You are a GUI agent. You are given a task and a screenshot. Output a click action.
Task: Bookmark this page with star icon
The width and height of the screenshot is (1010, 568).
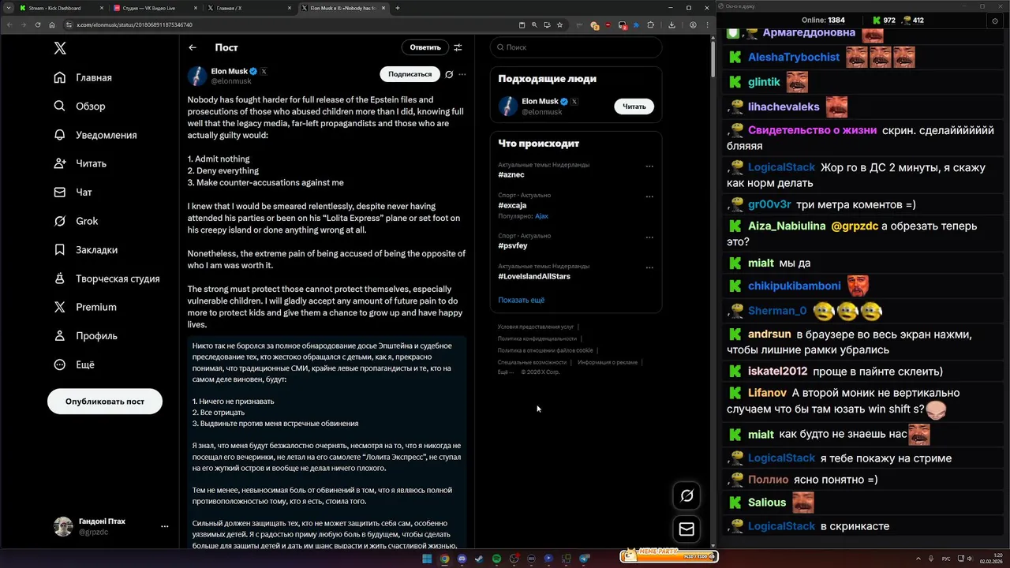click(559, 24)
